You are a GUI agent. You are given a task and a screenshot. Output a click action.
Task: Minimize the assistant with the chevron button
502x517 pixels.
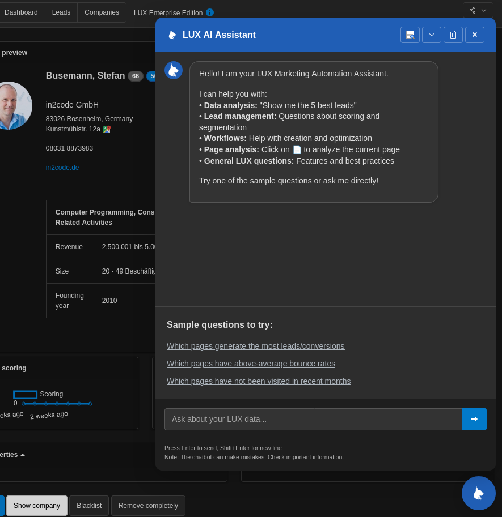click(x=432, y=35)
